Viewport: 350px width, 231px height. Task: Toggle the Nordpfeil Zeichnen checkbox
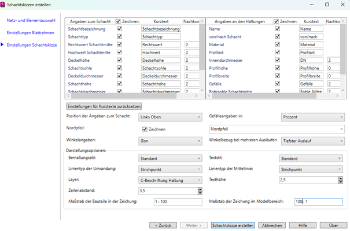tap(145, 129)
